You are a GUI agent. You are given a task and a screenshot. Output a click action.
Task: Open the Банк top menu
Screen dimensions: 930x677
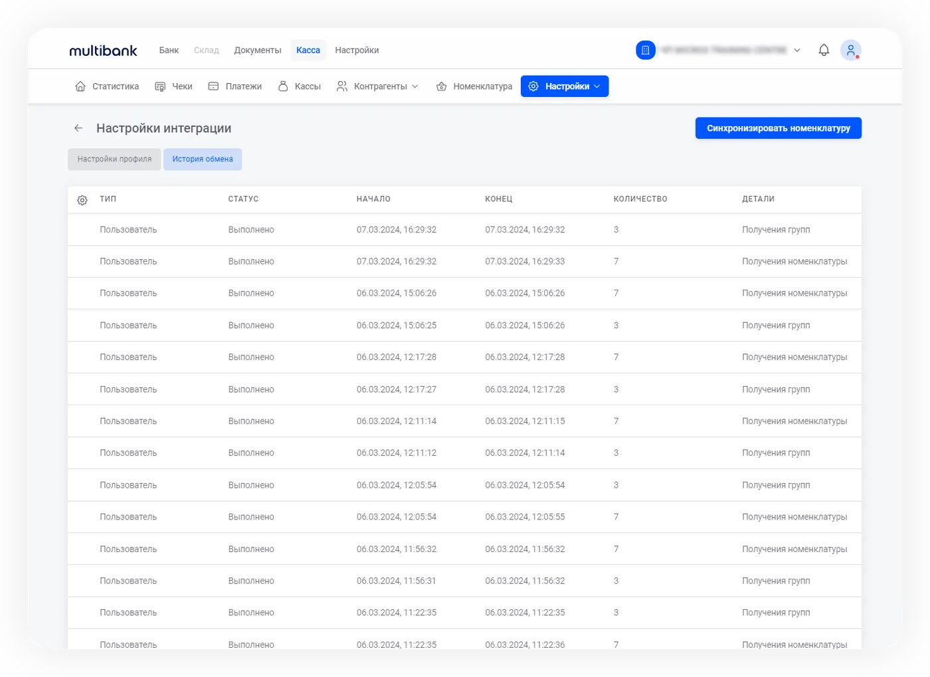click(169, 50)
